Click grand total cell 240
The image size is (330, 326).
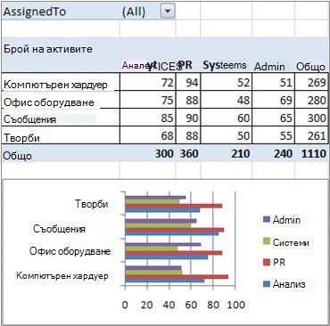[x=273, y=153]
